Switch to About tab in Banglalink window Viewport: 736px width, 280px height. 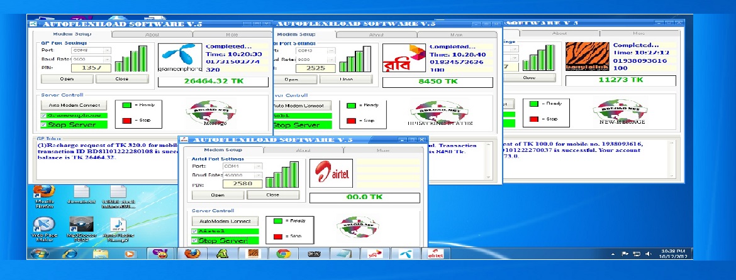click(559, 33)
